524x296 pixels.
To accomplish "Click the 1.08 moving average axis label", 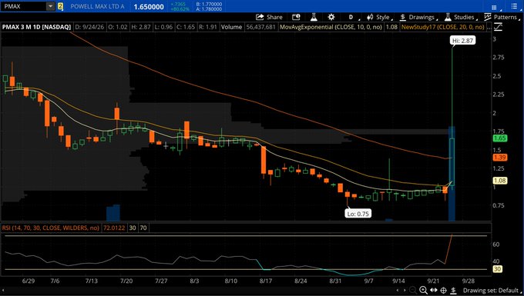I will coord(499,181).
